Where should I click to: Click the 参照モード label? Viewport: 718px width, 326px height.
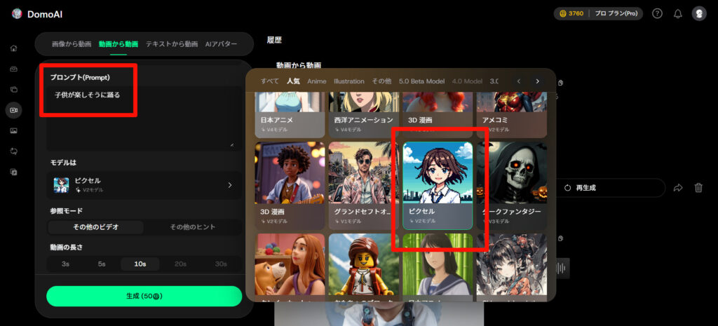coord(67,211)
